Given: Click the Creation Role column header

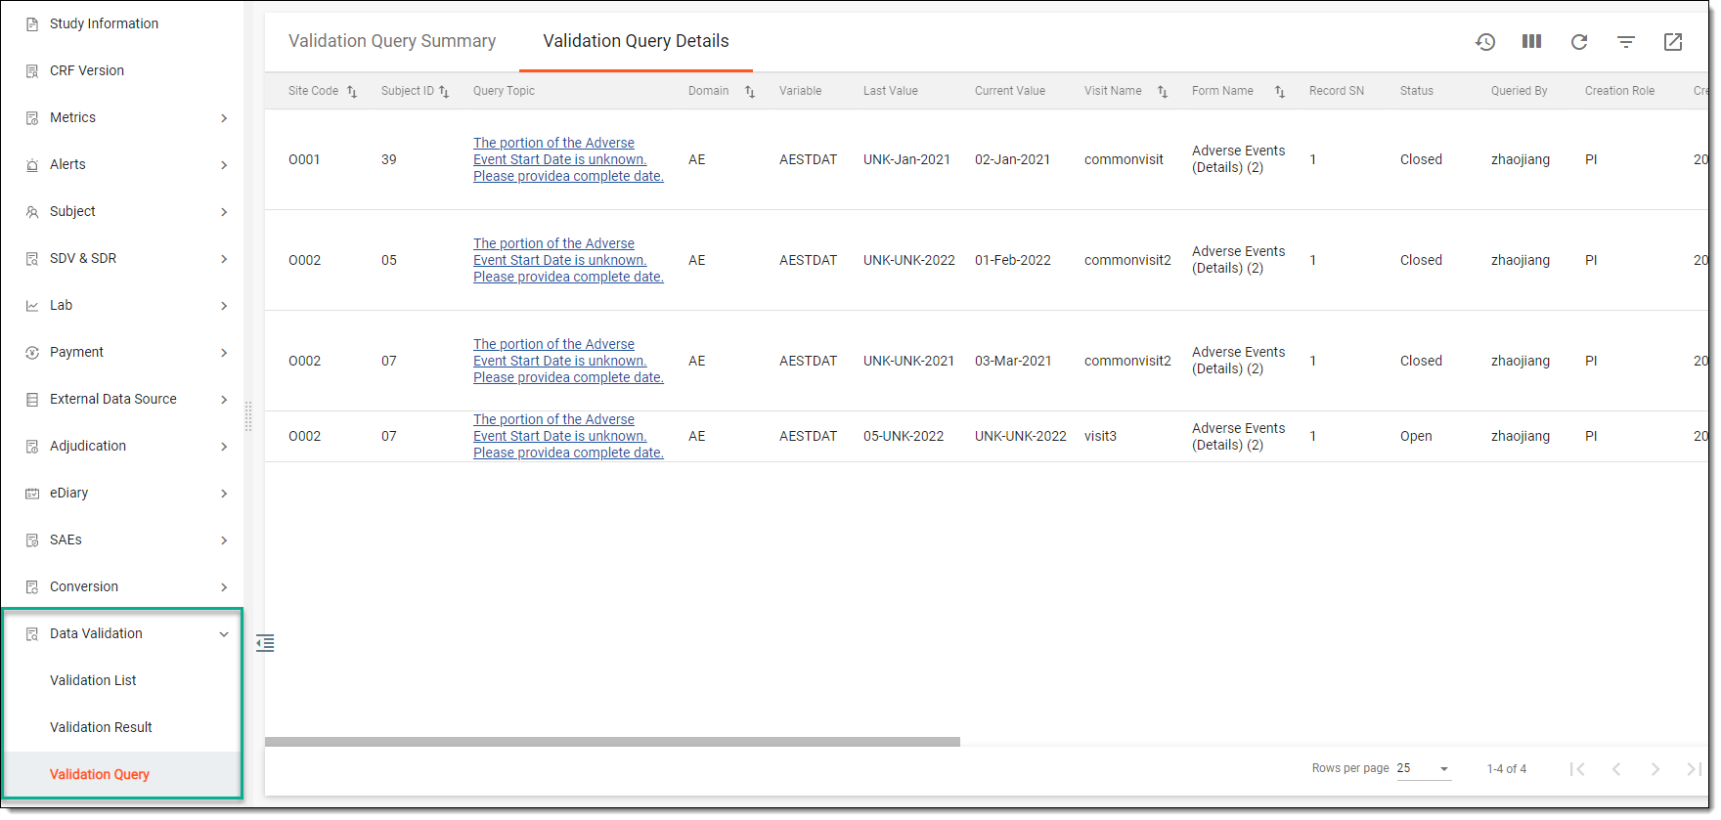Looking at the screenshot, I should point(1619,91).
